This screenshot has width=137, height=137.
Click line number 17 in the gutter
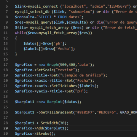(5, 65)
